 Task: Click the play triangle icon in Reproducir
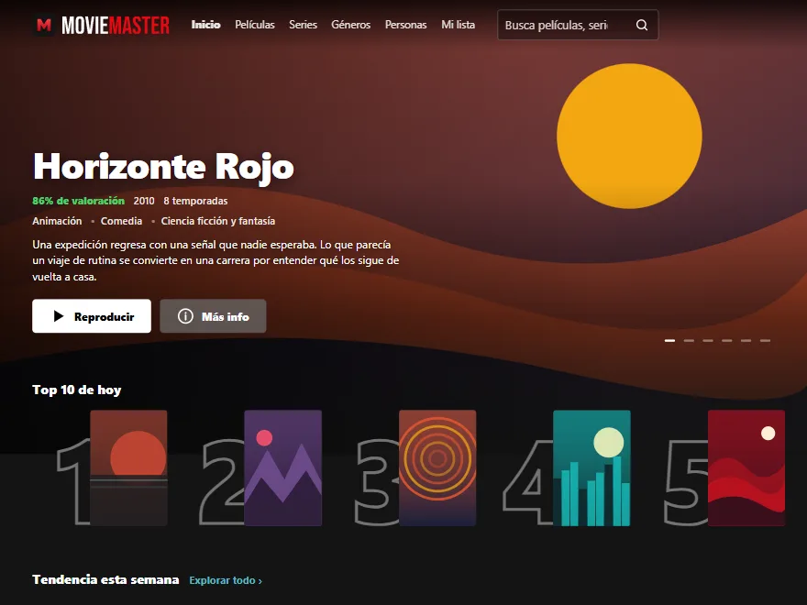click(59, 316)
